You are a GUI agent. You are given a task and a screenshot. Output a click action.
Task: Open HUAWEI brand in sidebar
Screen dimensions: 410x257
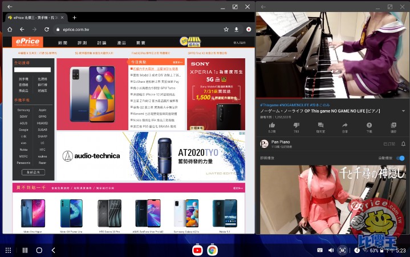[x=42, y=123]
